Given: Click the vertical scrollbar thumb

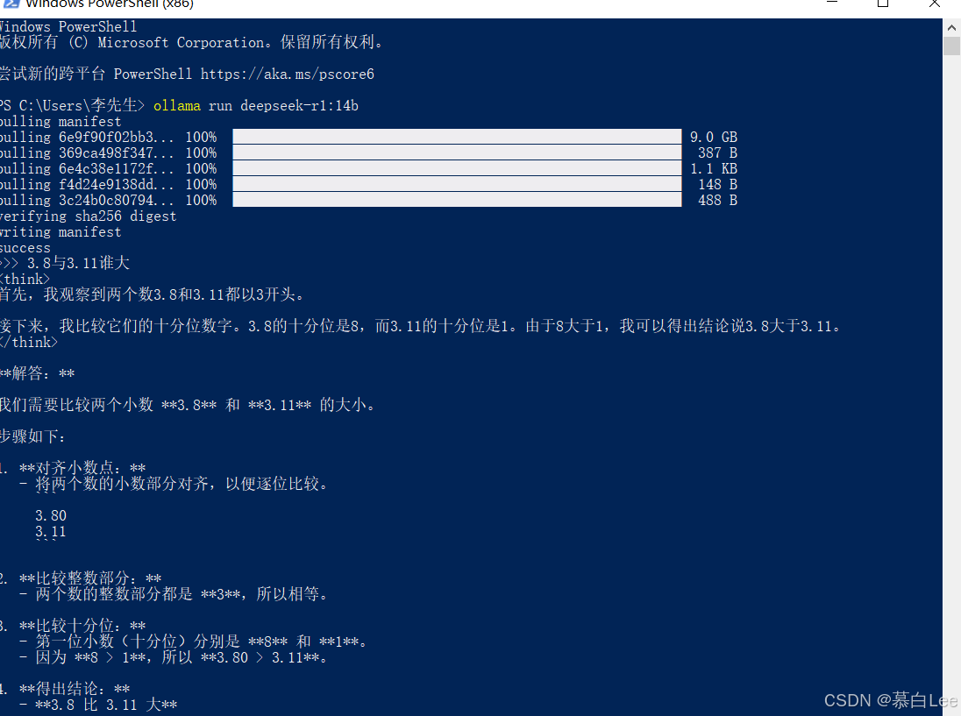Looking at the screenshot, I should coord(951,46).
